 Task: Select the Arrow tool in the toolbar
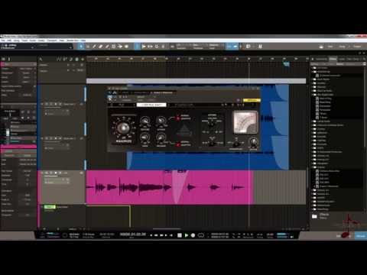coord(81,47)
